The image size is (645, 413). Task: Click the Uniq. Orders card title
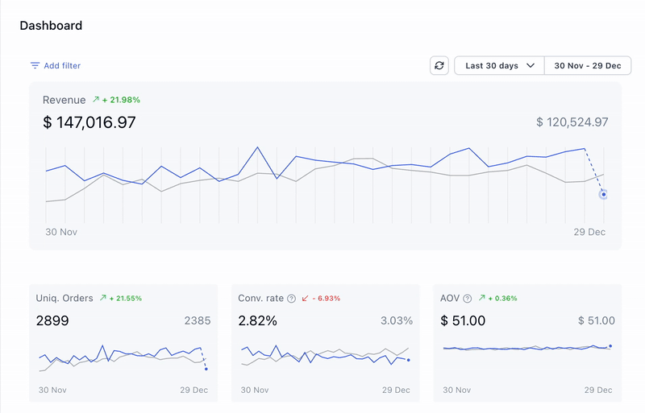point(64,299)
